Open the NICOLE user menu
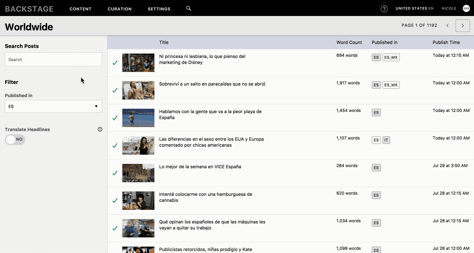The image size is (474, 253). click(x=449, y=8)
